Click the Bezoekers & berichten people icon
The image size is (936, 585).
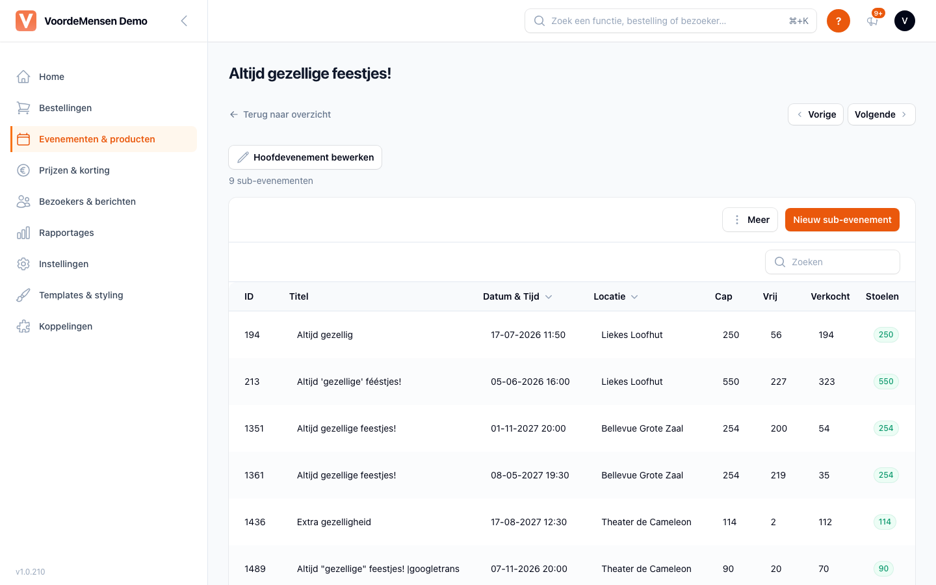click(x=23, y=201)
